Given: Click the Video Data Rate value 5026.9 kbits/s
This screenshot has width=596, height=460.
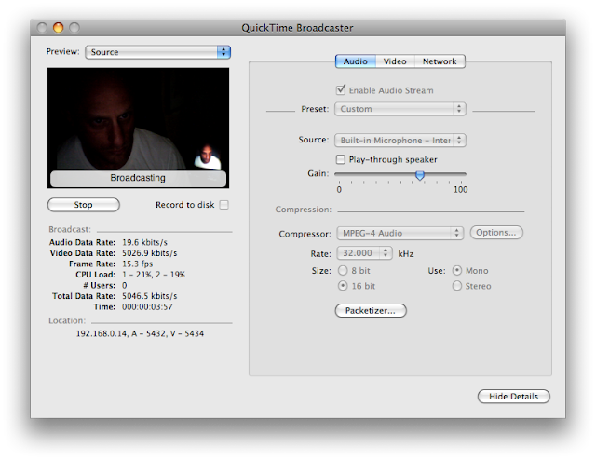Looking at the screenshot, I should pos(149,253).
